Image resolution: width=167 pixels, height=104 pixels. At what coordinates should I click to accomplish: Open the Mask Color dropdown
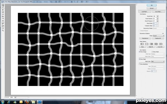(x=158, y=61)
